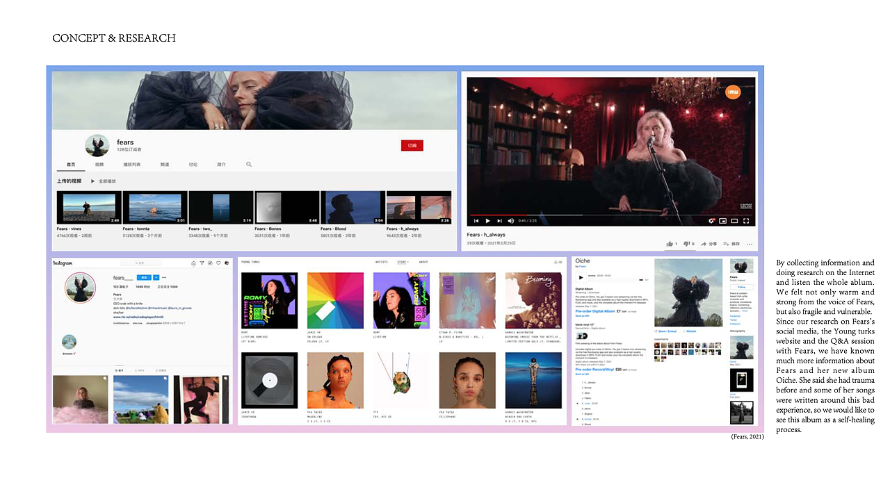Switch to the videos tab, second in the row
The image size is (890, 496).
(x=99, y=165)
